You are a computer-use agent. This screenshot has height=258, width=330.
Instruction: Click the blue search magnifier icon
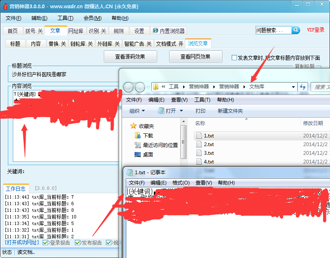[x=296, y=30]
